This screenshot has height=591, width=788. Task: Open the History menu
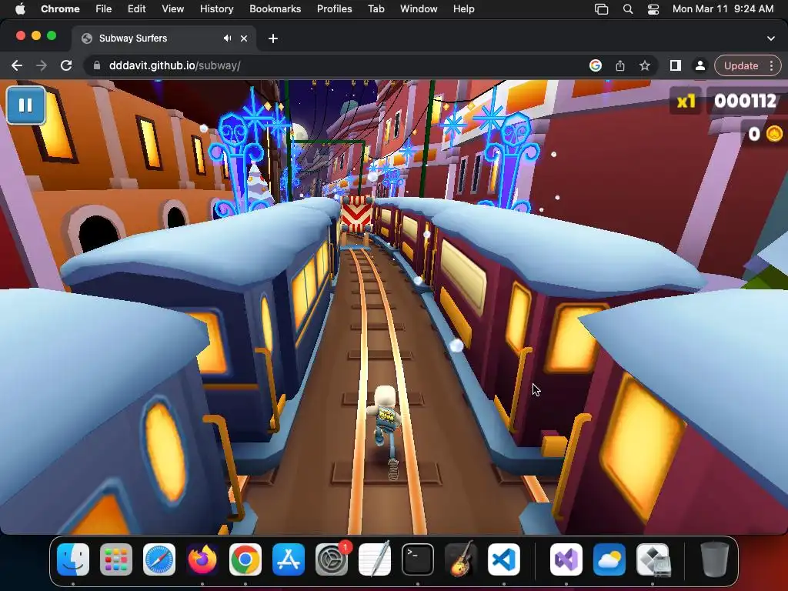pyautogui.click(x=216, y=8)
